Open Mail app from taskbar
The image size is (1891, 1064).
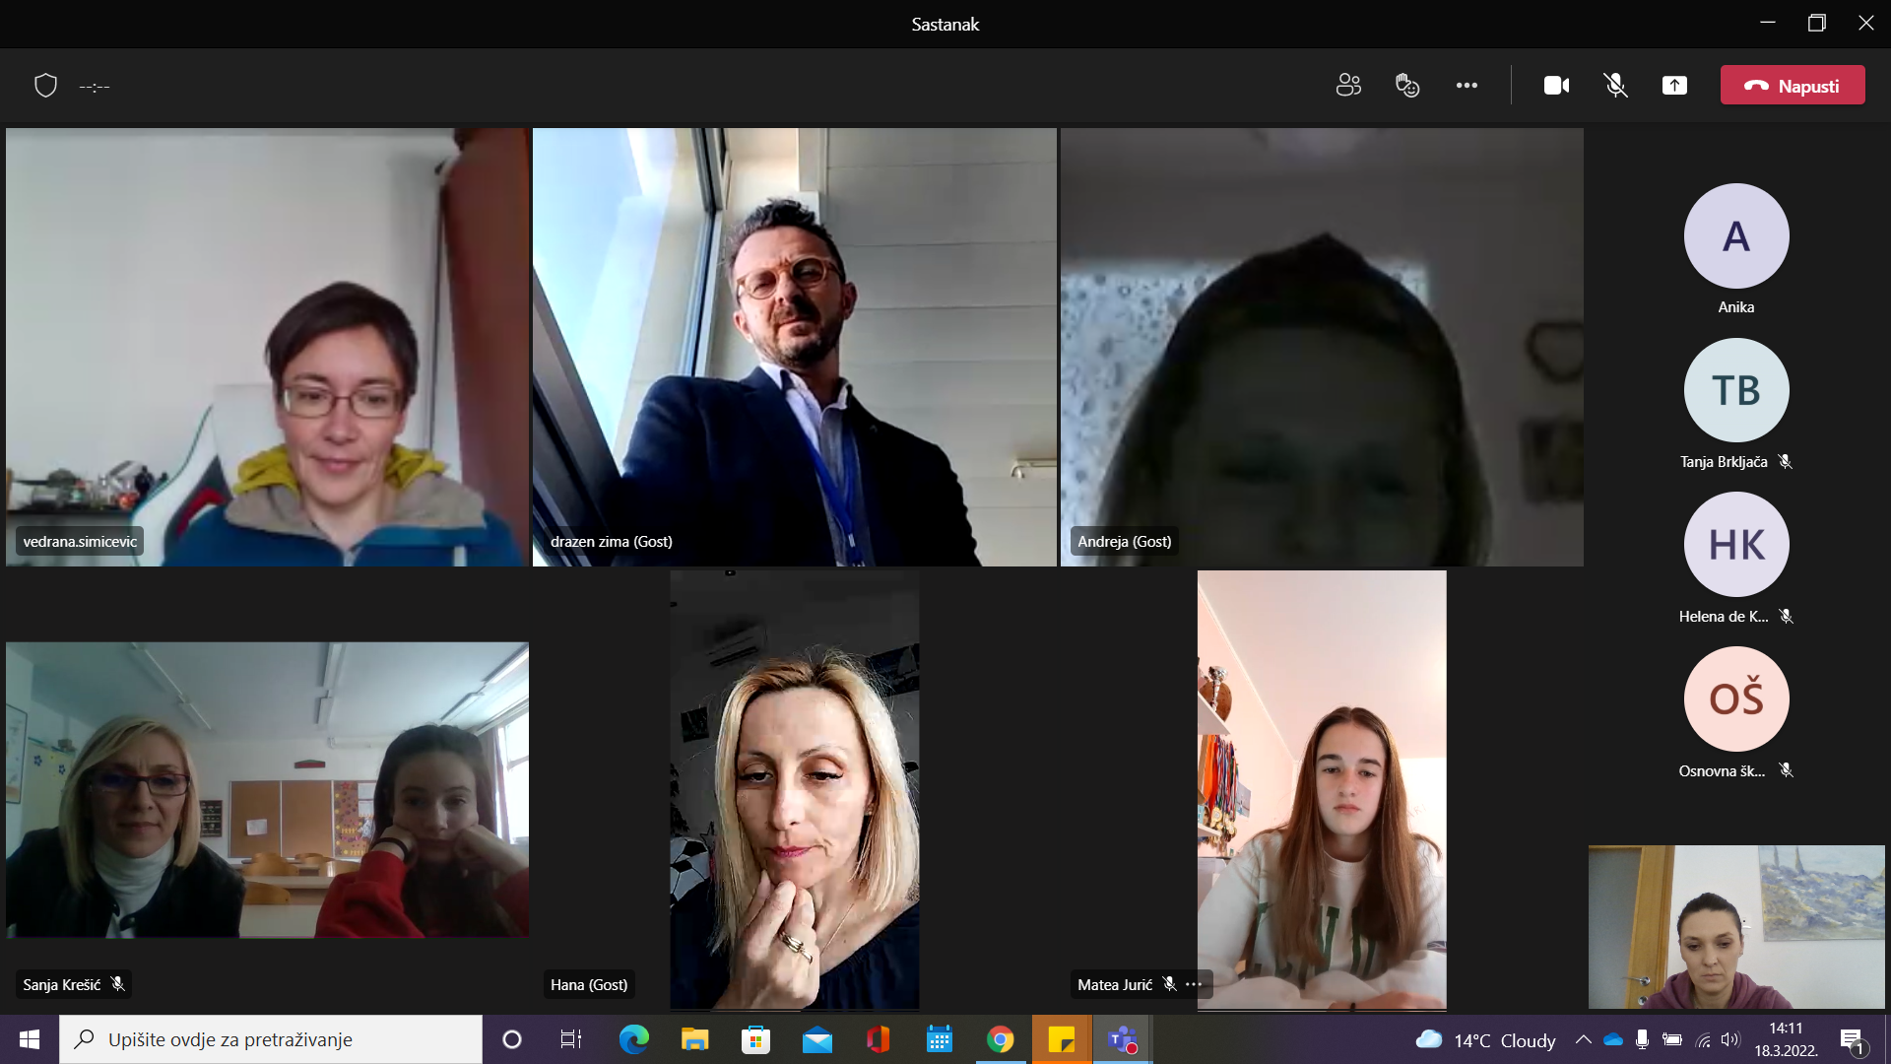[x=816, y=1039]
